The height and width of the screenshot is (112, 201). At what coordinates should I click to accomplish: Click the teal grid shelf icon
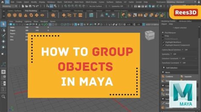click(x=91, y=15)
